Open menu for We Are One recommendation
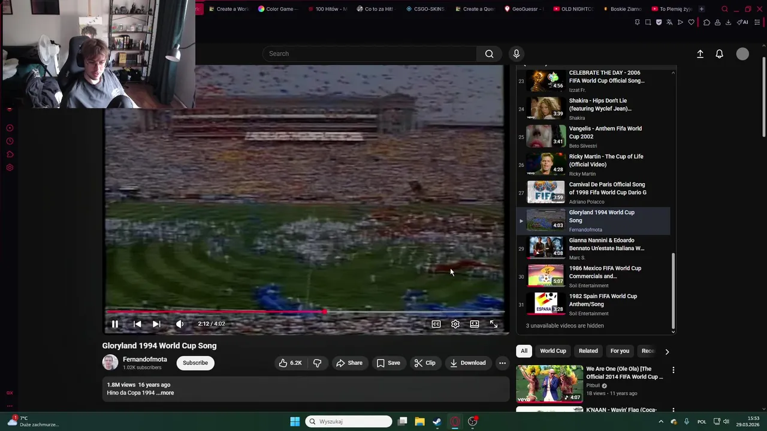 (x=674, y=370)
